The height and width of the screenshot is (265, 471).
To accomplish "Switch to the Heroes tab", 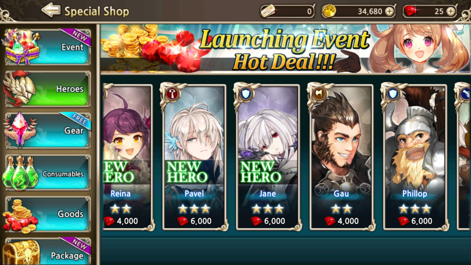I will [47, 89].
